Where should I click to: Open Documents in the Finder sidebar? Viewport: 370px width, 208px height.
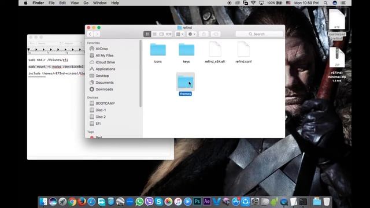105,83
